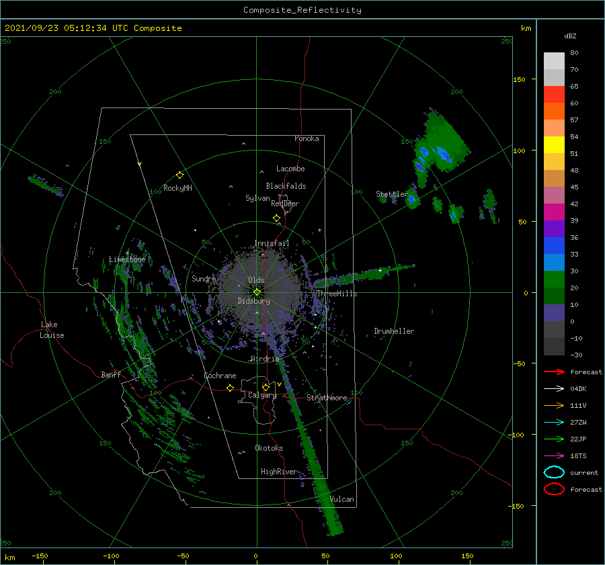
Task: Click the Blackfalds city label
Action: pos(286,186)
